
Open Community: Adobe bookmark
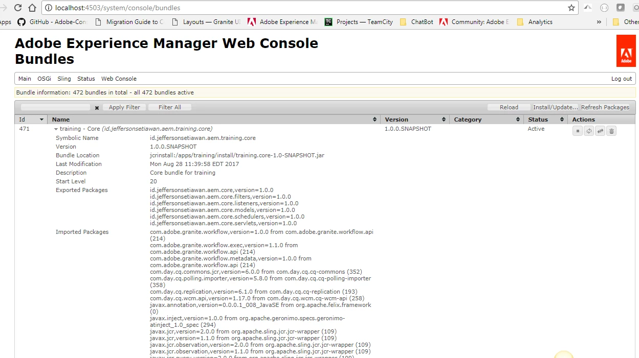click(x=474, y=22)
